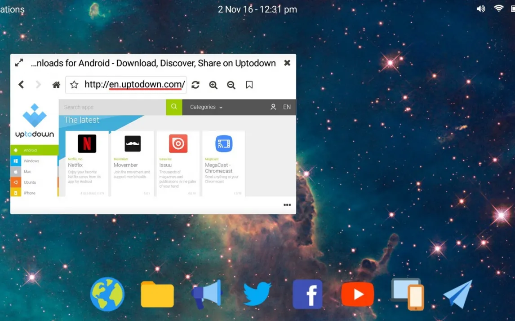Open the EN language selector
515x321 pixels.
point(287,107)
